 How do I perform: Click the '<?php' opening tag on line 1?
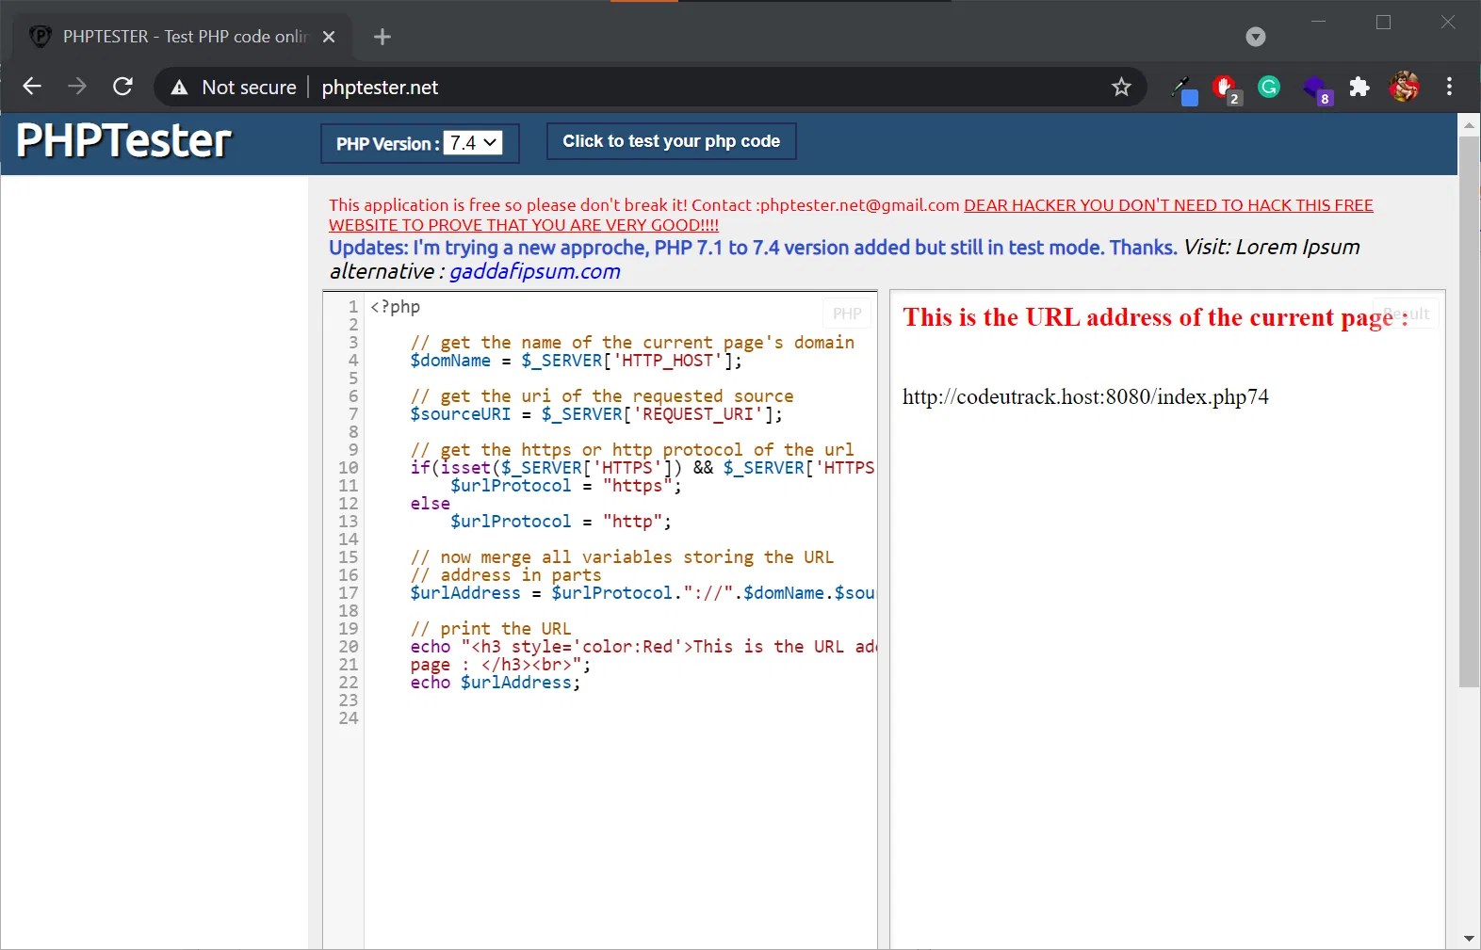[x=396, y=307]
